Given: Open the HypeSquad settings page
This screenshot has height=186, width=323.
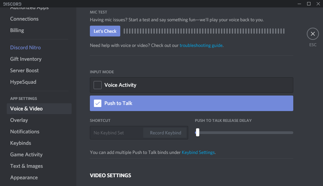Looking at the screenshot, I should tap(23, 82).
